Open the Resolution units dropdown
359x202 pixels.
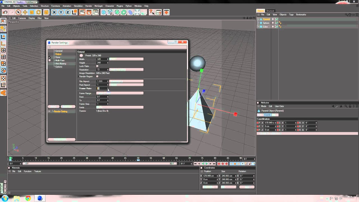[126, 70]
